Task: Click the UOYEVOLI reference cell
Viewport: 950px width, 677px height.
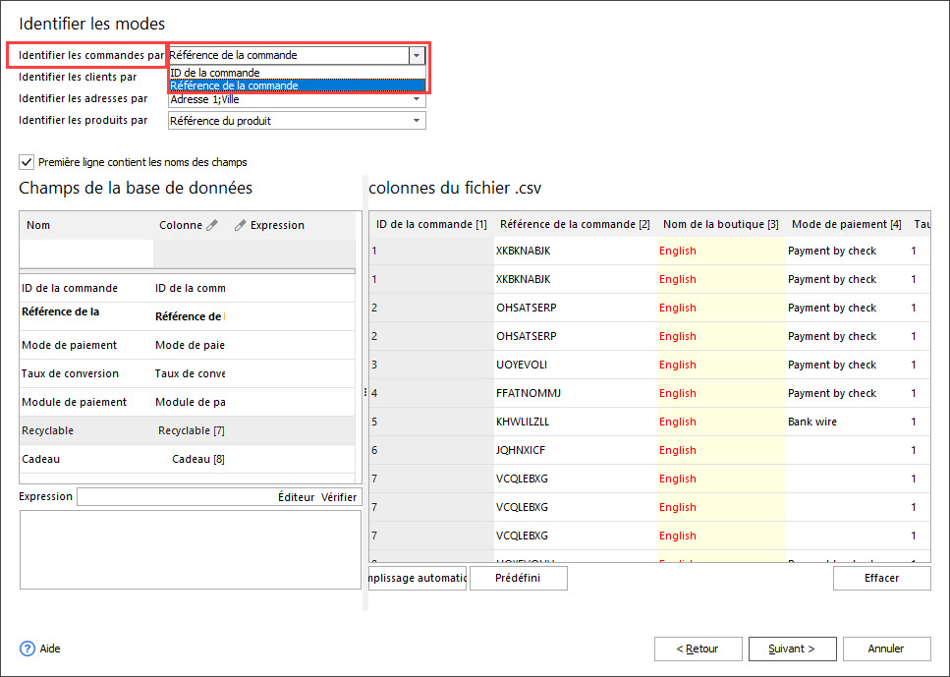Action: (x=575, y=365)
